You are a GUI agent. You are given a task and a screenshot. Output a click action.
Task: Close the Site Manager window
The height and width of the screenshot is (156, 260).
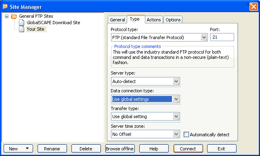[254, 7]
